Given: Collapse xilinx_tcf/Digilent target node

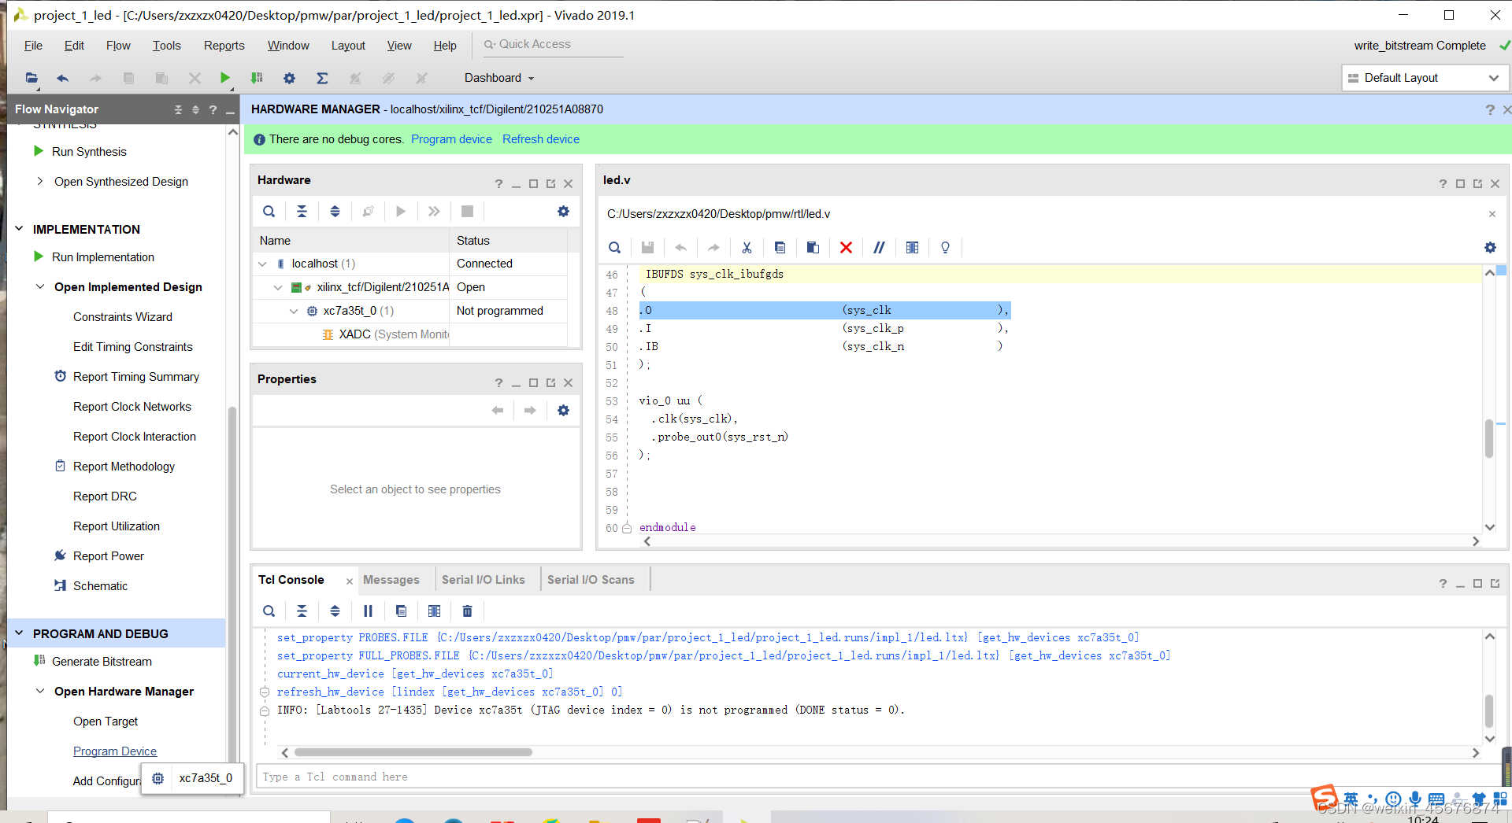Looking at the screenshot, I should [278, 287].
